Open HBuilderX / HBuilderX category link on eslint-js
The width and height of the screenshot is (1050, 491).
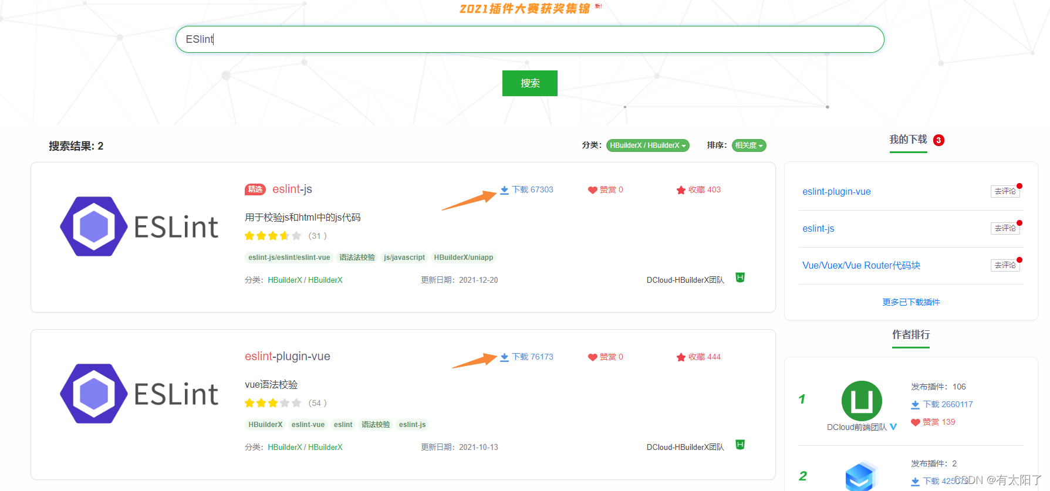(305, 280)
